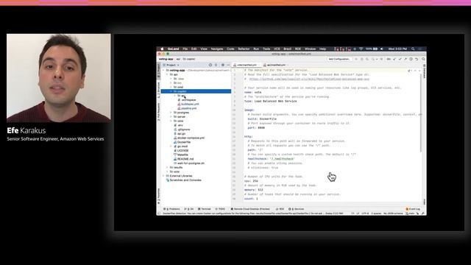Image resolution: width=471 pixels, height=265 pixels.
Task: Click the Add Configuration button
Action: (x=339, y=59)
